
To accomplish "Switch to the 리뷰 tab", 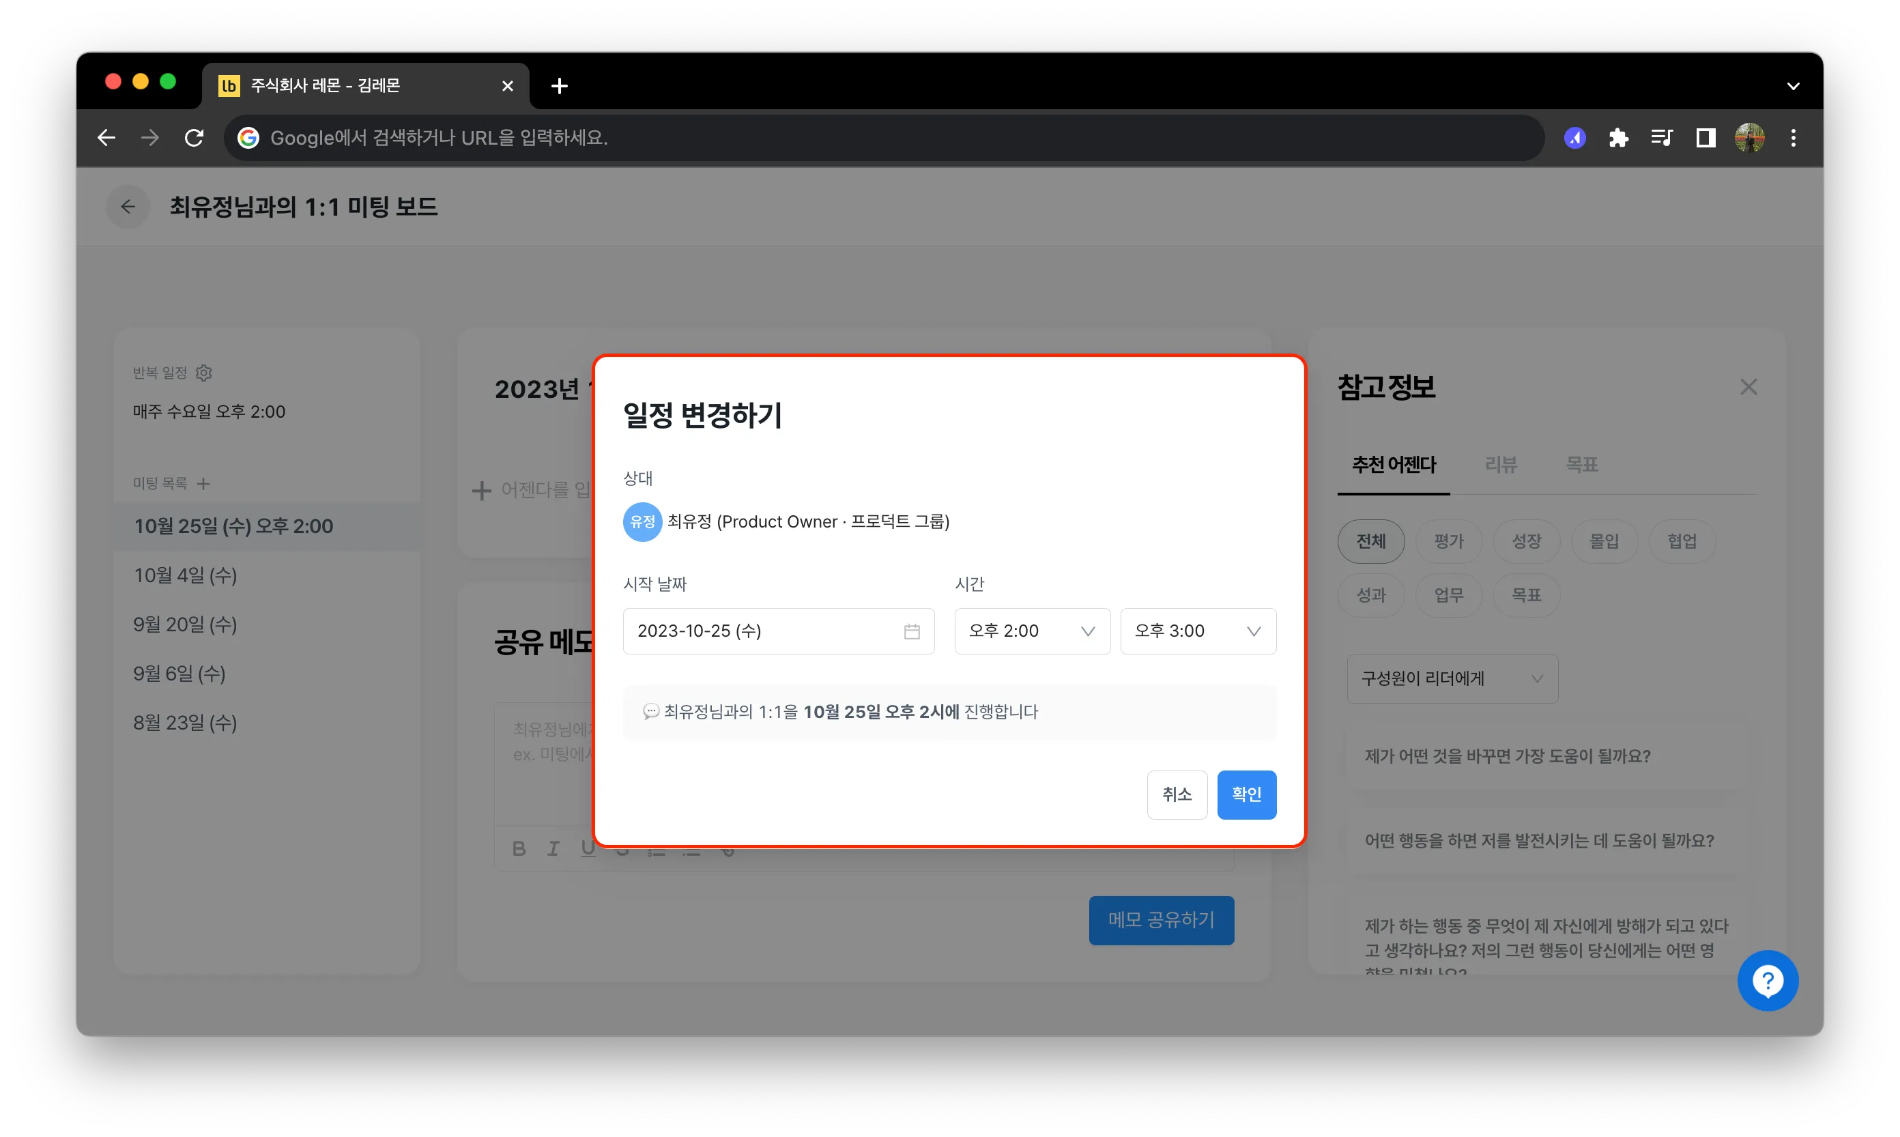I will pyautogui.click(x=1501, y=464).
